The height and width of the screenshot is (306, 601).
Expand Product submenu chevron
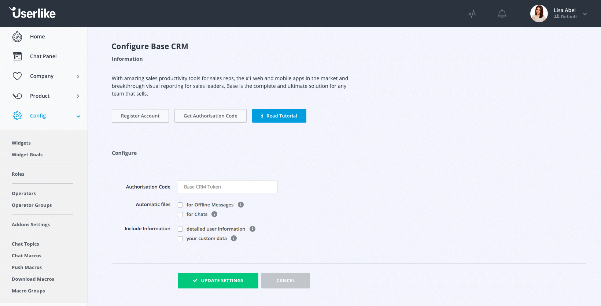coord(78,96)
